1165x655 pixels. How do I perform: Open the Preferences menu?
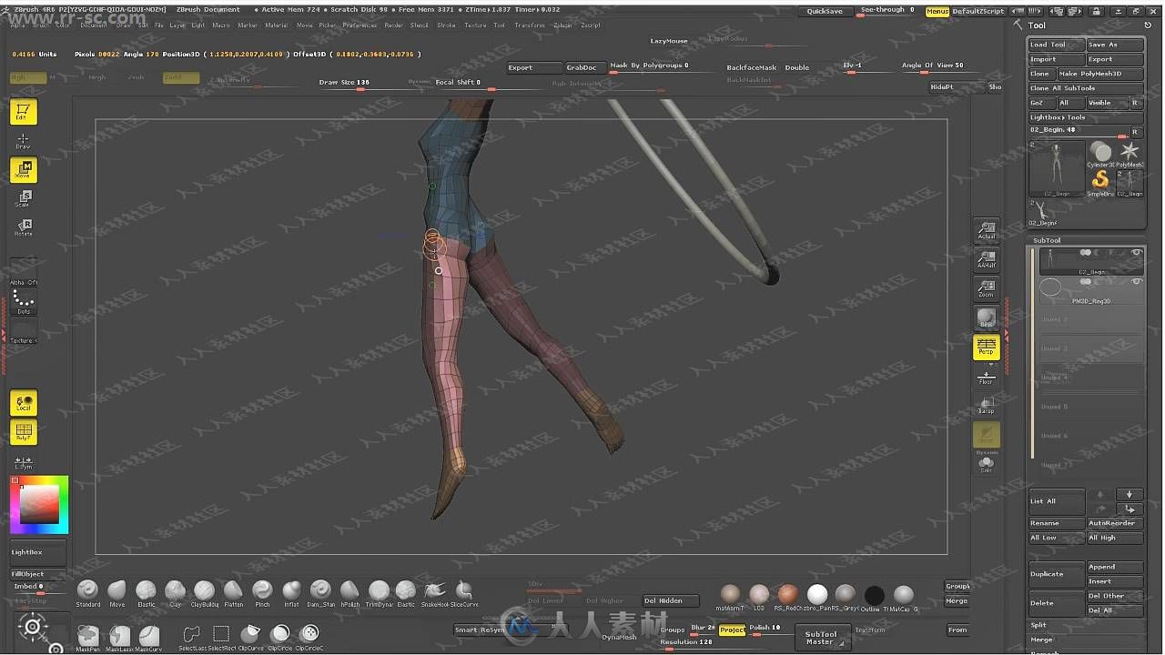pos(360,25)
